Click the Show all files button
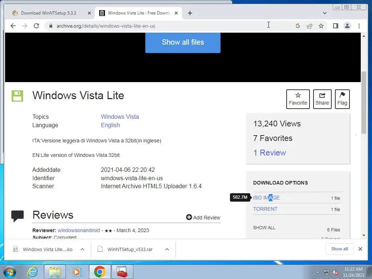372x279 pixels. click(183, 43)
